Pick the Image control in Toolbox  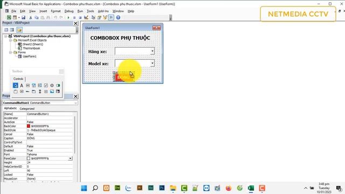(52, 91)
